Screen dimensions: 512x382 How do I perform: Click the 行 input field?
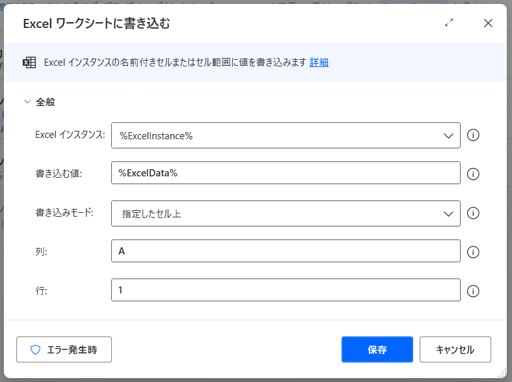point(286,290)
